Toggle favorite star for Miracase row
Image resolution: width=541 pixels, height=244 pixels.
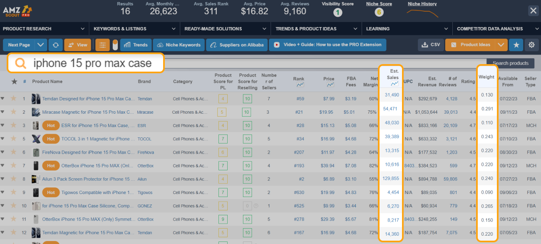click(x=13, y=112)
